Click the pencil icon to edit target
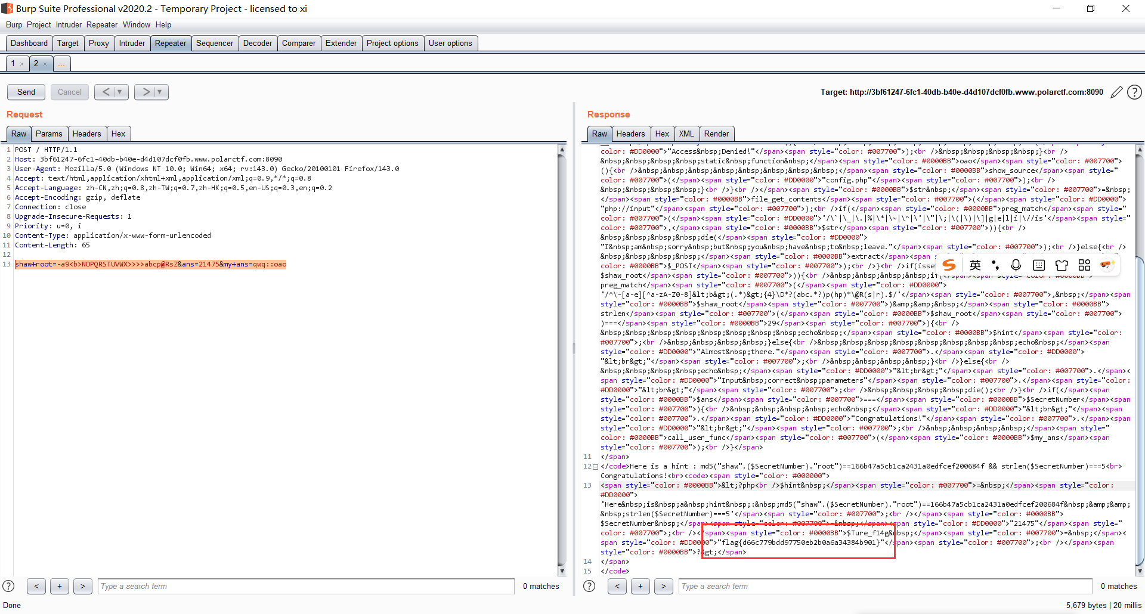This screenshot has height=614, width=1145. [1116, 92]
